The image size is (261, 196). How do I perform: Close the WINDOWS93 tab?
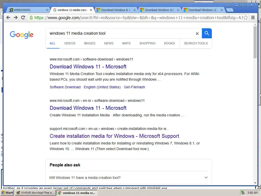click(47, 10)
